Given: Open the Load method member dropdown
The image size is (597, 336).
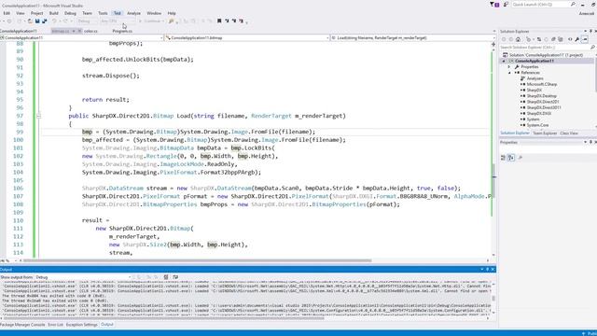Looking at the screenshot, I should coord(413,37).
